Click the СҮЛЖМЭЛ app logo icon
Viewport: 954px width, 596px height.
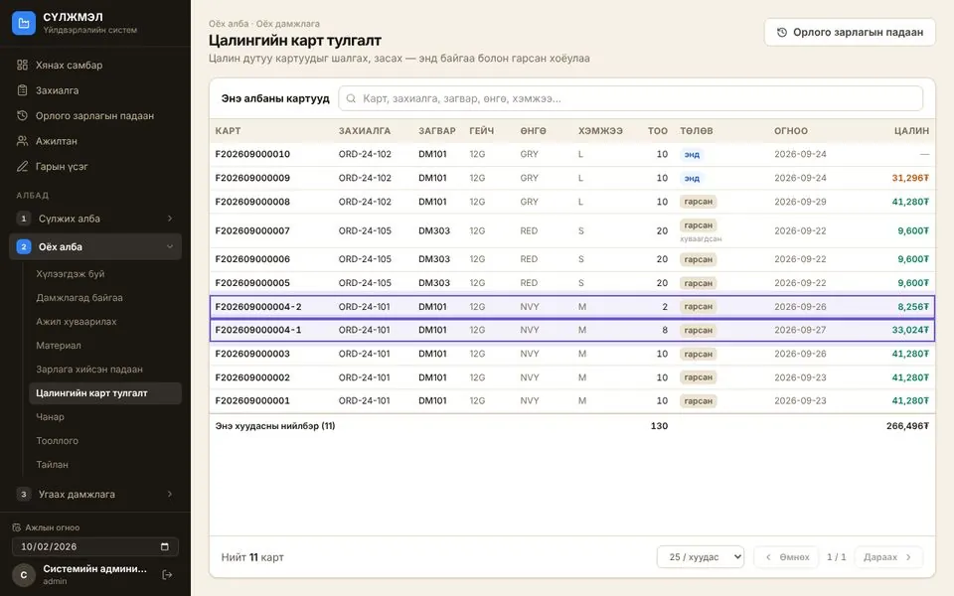coord(24,23)
